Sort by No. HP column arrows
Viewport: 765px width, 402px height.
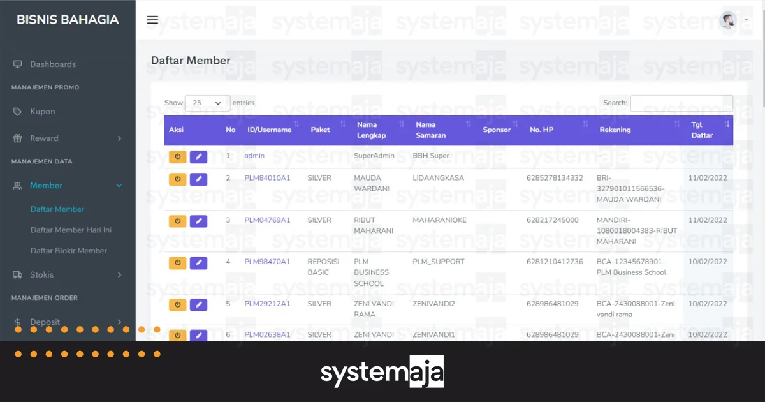tap(585, 123)
